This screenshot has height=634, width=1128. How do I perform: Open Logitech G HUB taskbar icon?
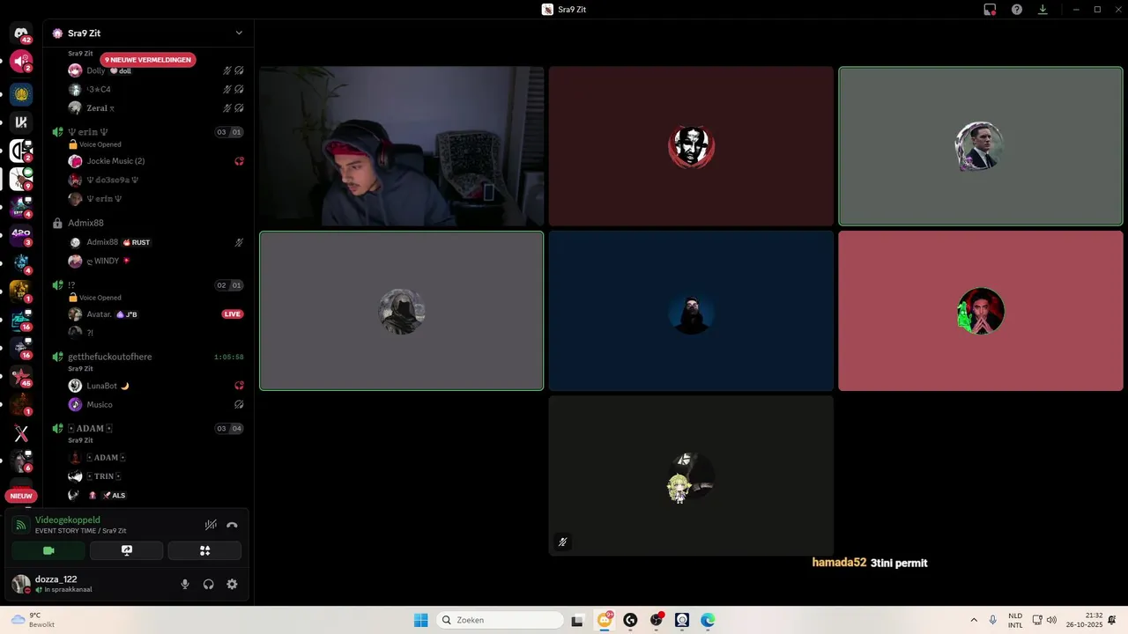[630, 620]
